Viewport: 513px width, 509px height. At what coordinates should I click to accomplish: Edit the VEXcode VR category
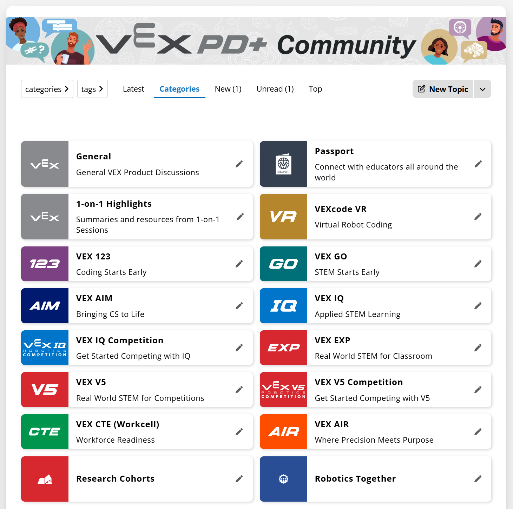[x=478, y=217]
